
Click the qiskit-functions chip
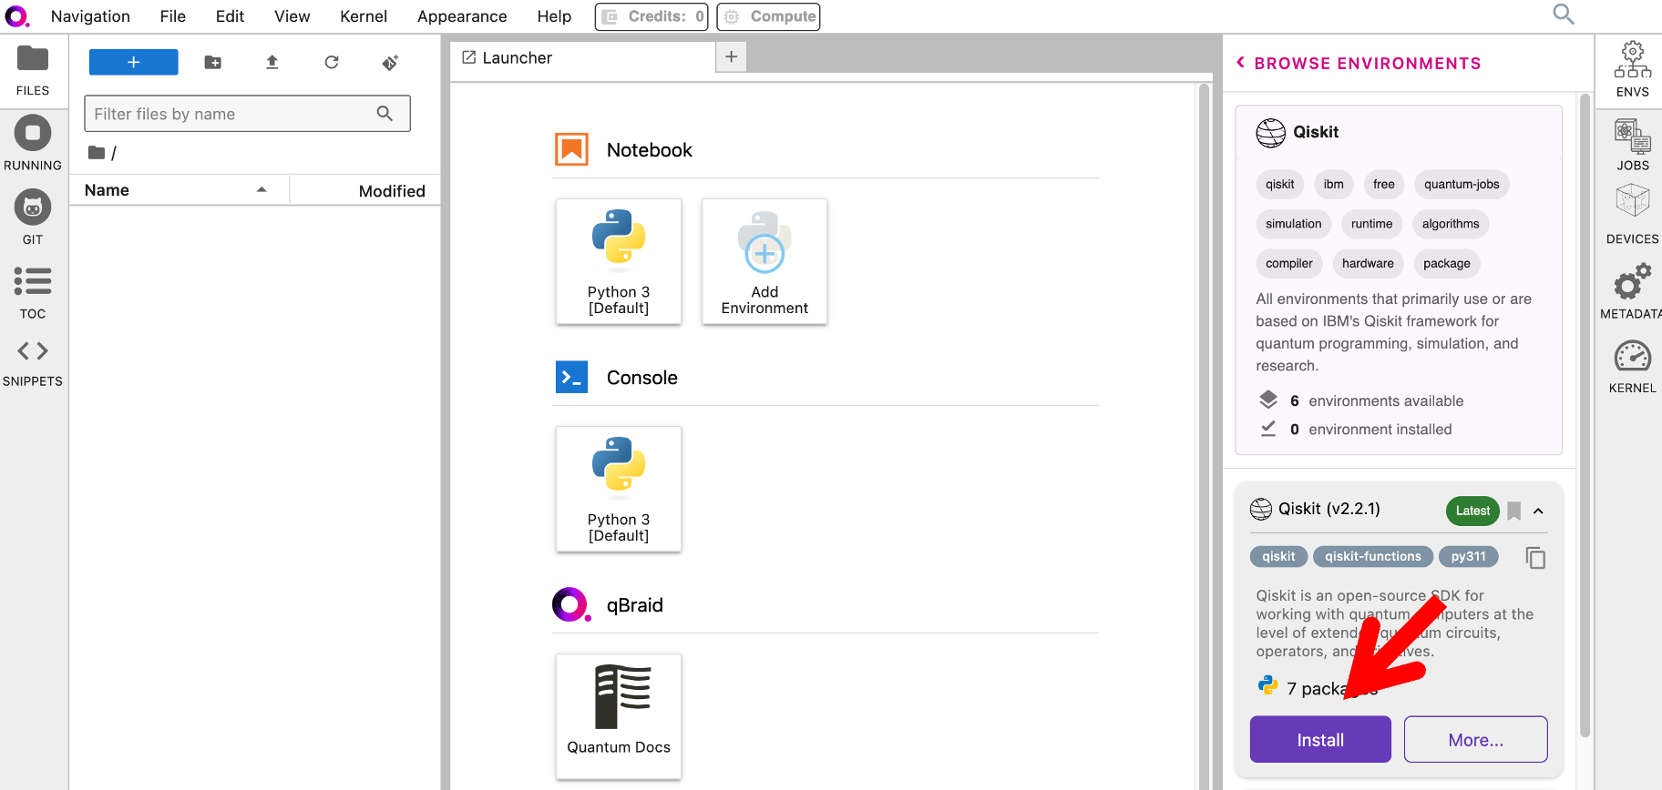click(x=1373, y=556)
